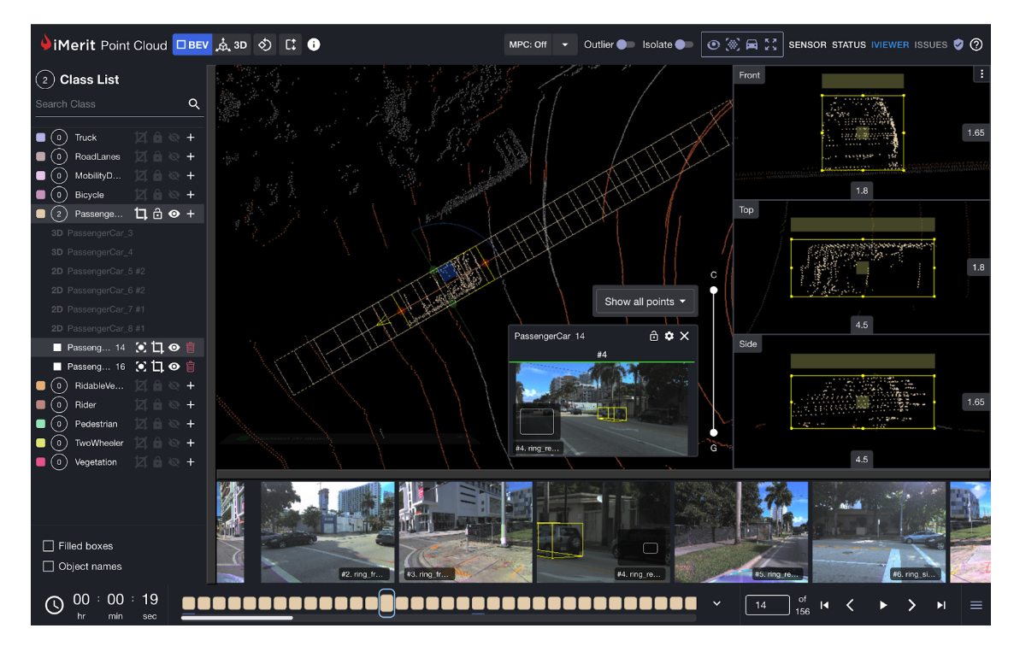Screen dimensions: 1014x646
Task: Open the rotate/reset orientation tool
Action: [264, 44]
